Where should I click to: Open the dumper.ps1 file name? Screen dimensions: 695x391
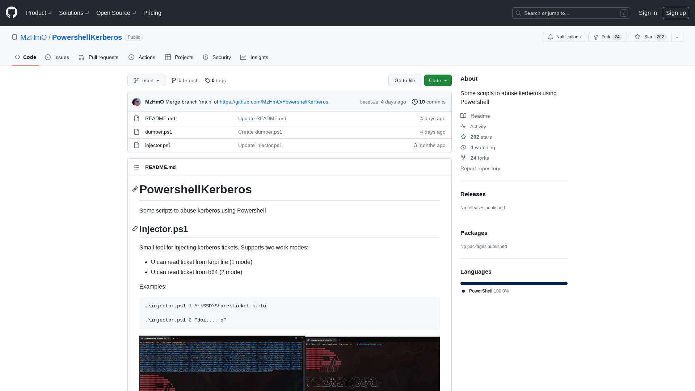click(x=159, y=132)
